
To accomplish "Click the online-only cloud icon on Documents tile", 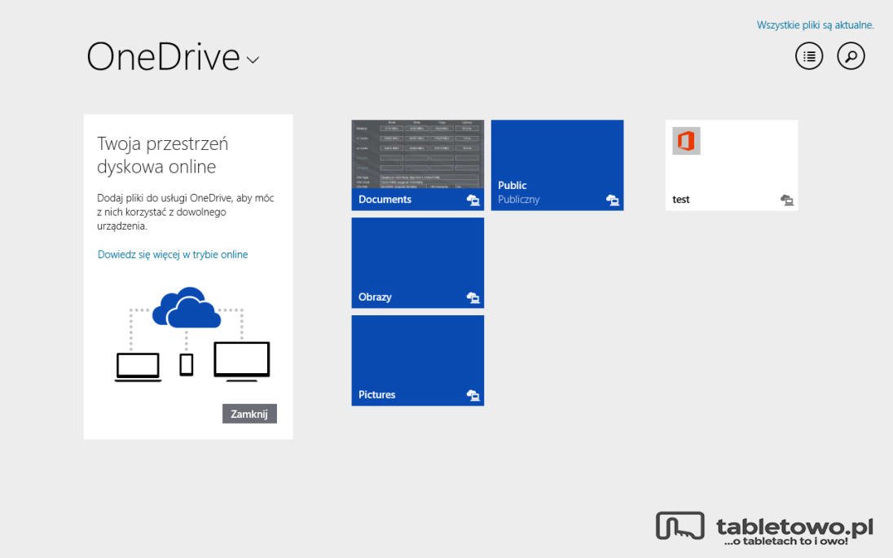I will [x=473, y=200].
